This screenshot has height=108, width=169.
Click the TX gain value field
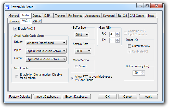pos(112,40)
